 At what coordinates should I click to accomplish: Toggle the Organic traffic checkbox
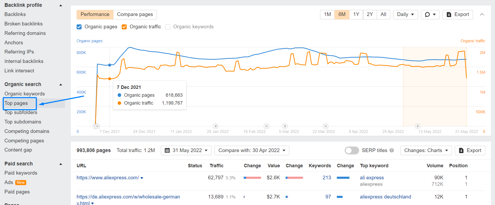click(124, 27)
